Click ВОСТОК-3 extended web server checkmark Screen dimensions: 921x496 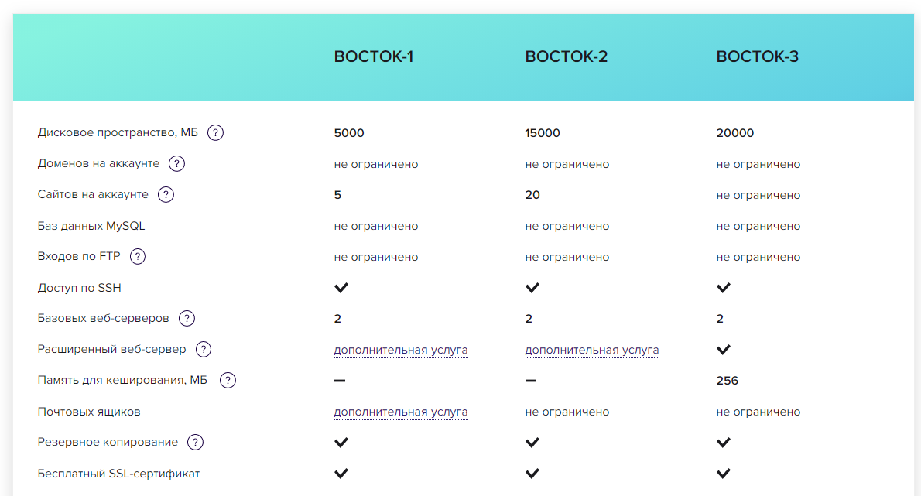[723, 350]
